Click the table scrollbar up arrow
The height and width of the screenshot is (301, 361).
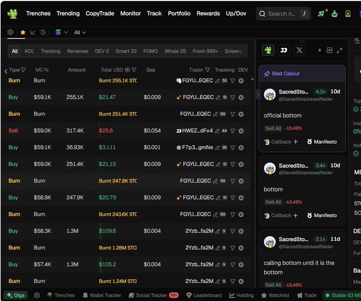click(252, 79)
